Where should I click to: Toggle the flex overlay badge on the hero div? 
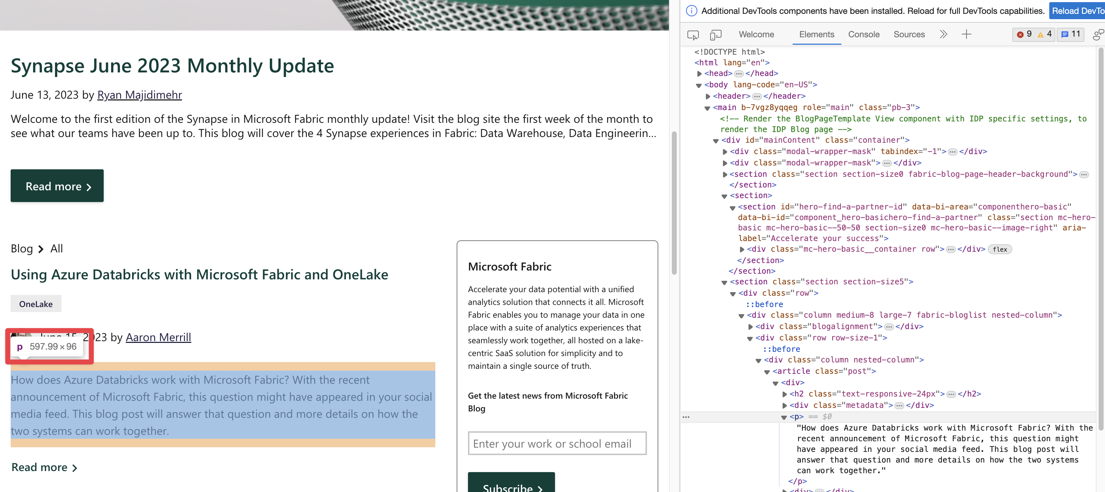coord(1000,249)
